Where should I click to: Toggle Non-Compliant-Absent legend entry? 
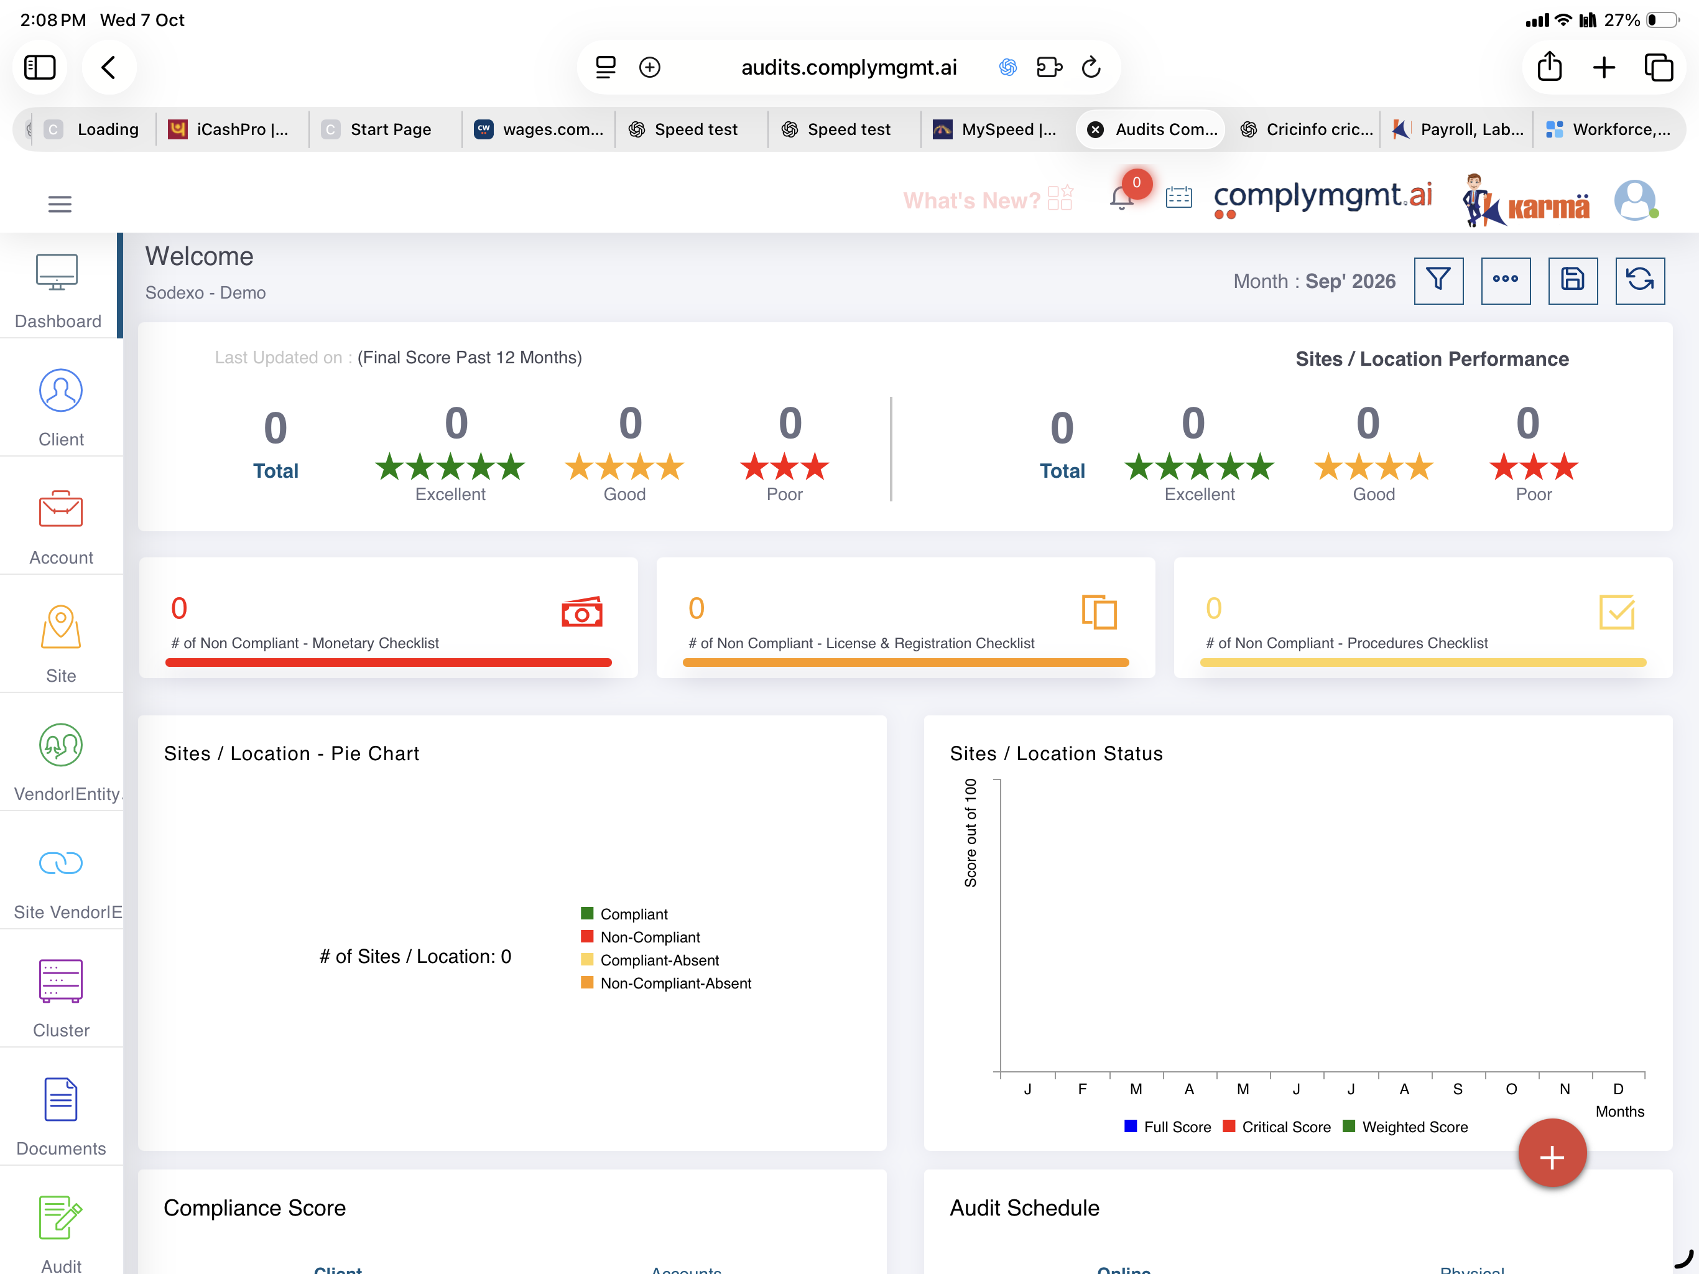666,983
